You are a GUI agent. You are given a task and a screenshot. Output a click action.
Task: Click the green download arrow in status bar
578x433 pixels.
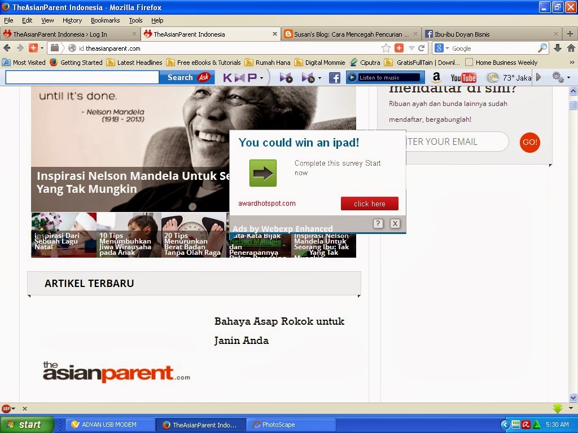(x=558, y=408)
